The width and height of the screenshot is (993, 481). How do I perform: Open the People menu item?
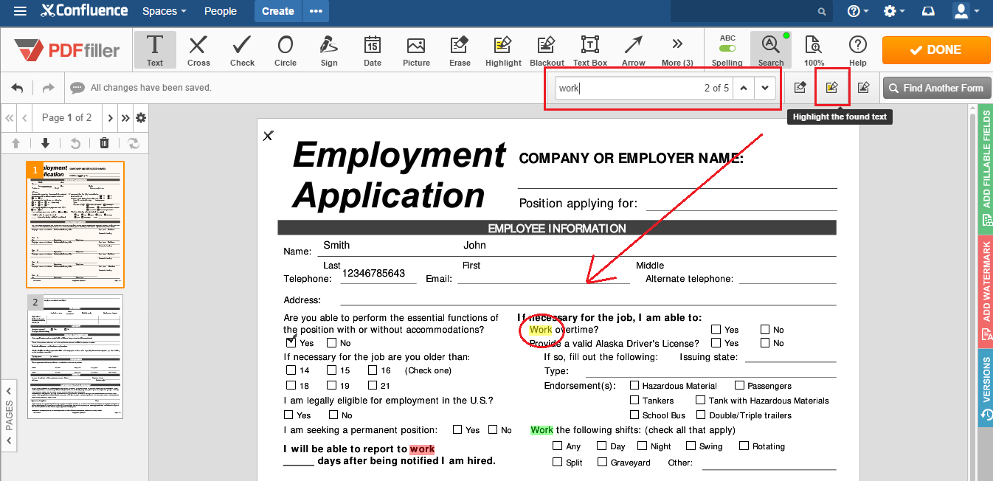pyautogui.click(x=221, y=11)
